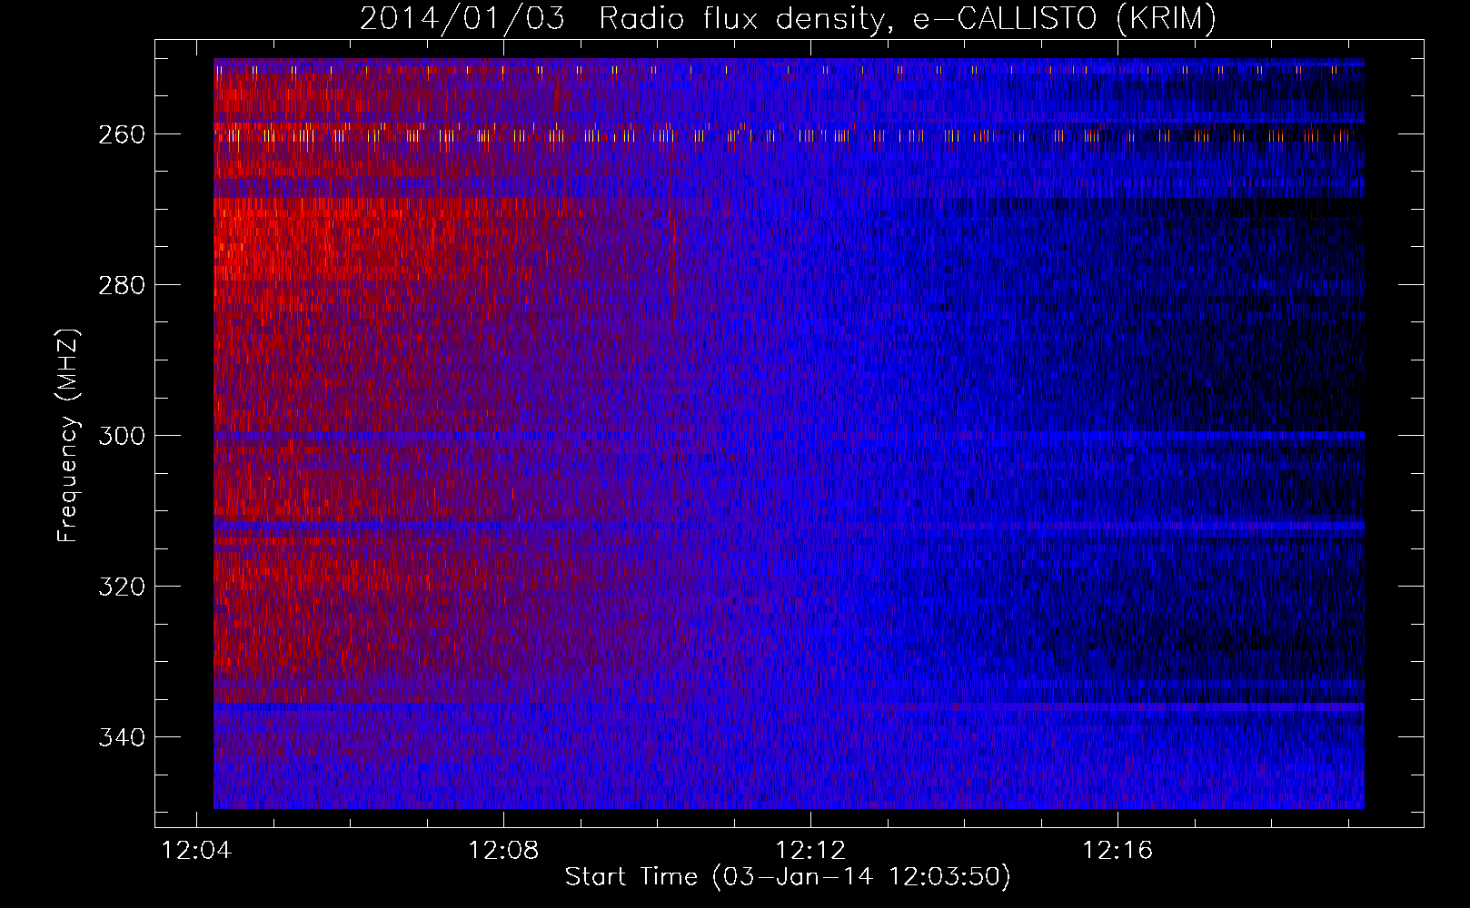Image resolution: width=1470 pixels, height=908 pixels.
Task: Click the plot title 'Radio flux density, e-CALLISTO (KRIM)'
Action: [x=907, y=19]
